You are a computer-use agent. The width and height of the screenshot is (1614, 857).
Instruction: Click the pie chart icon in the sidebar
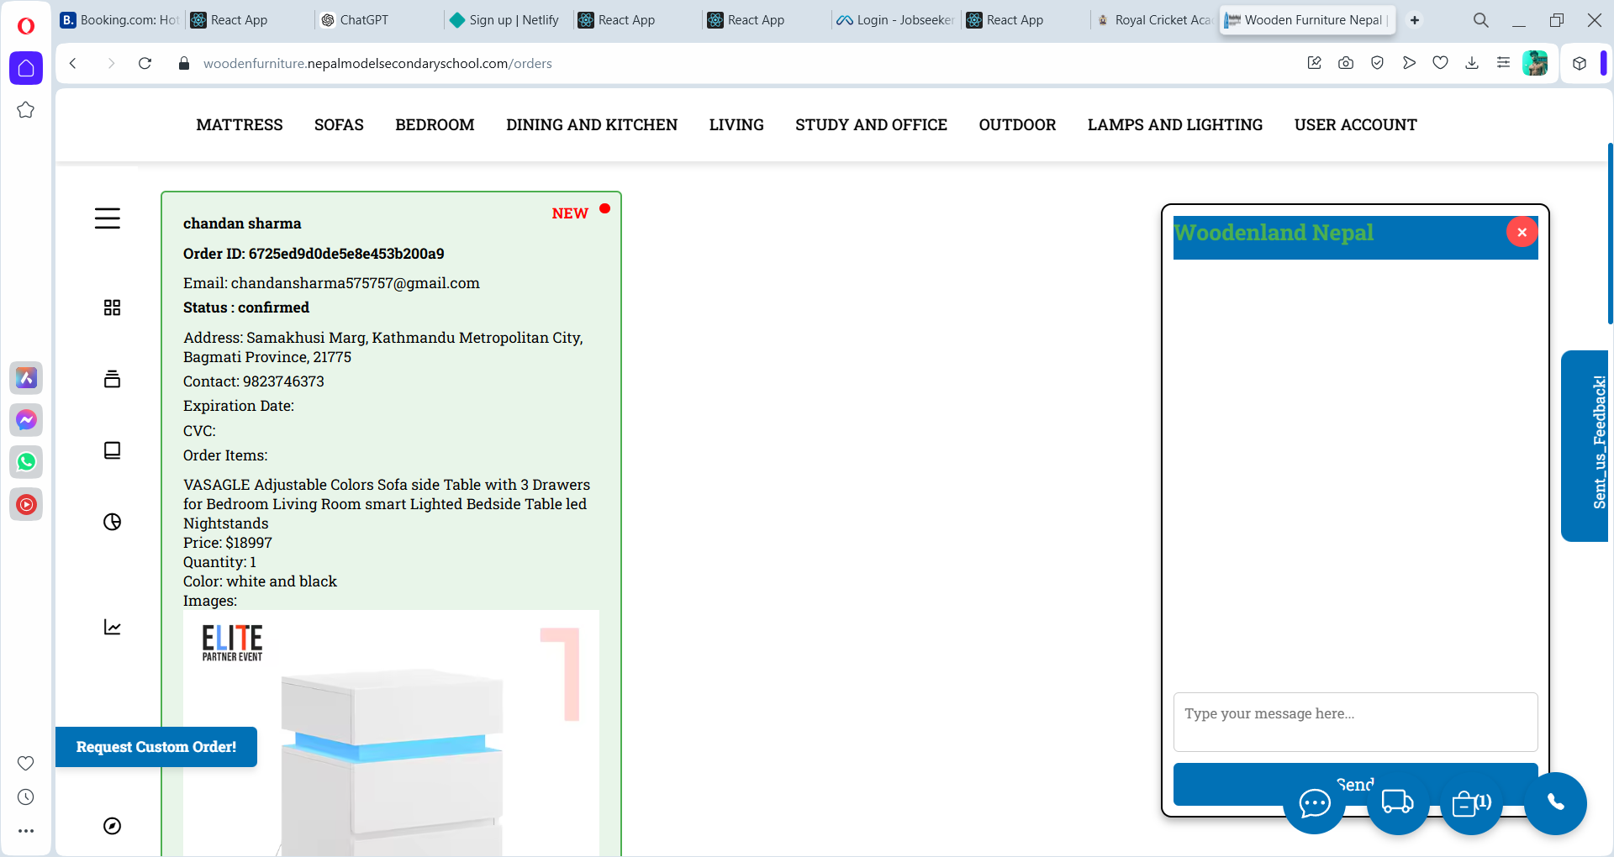112,522
